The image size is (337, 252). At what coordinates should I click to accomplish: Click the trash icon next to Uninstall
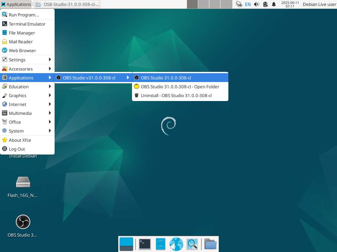click(x=137, y=95)
